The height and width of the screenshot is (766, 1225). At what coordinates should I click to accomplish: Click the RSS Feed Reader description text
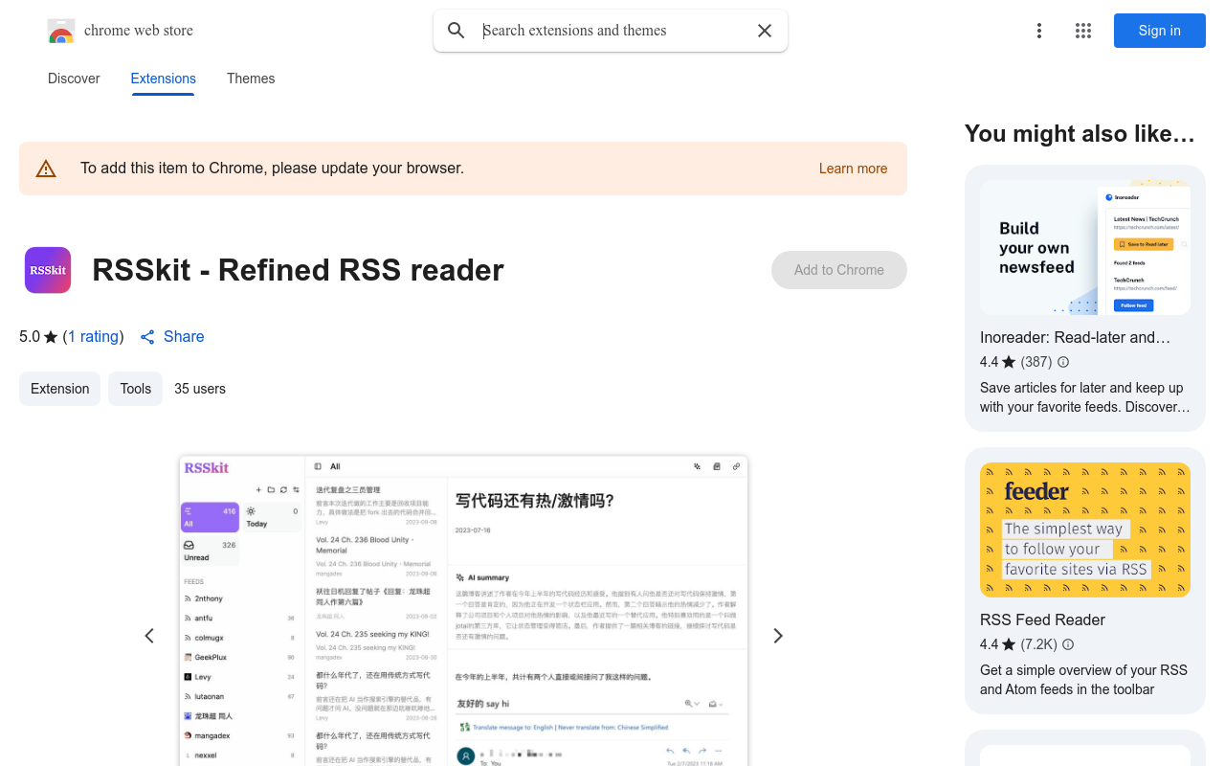tap(1083, 680)
